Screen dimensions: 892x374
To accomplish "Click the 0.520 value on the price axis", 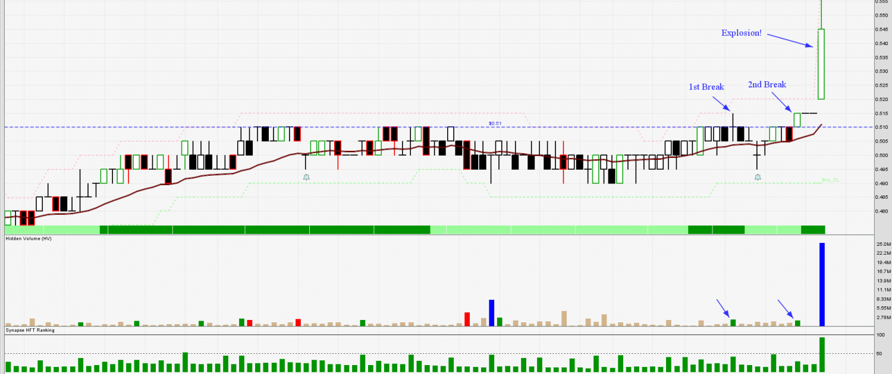I will click(881, 99).
